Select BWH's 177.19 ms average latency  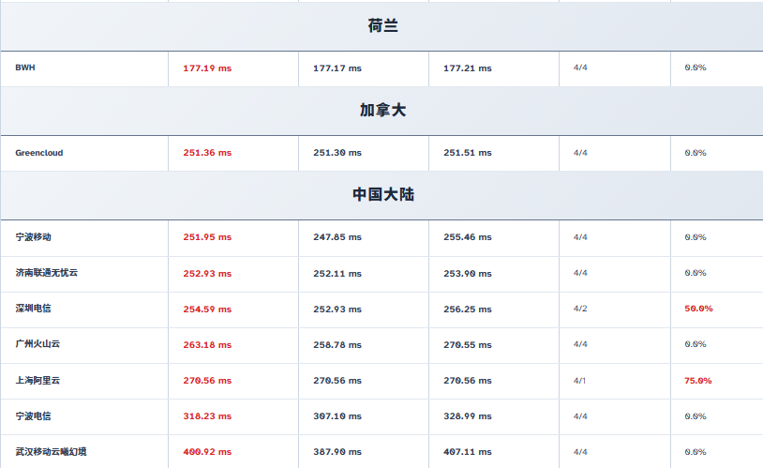click(x=207, y=68)
